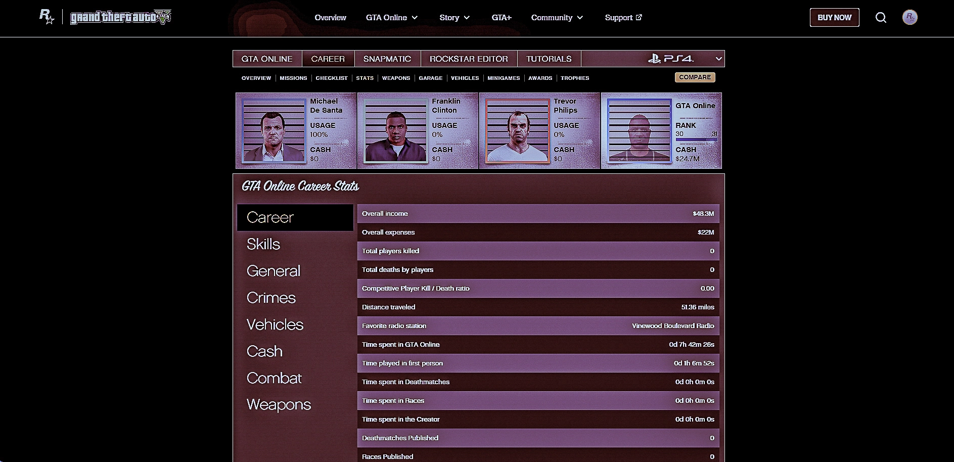Switch to the CAREER tab

point(328,59)
